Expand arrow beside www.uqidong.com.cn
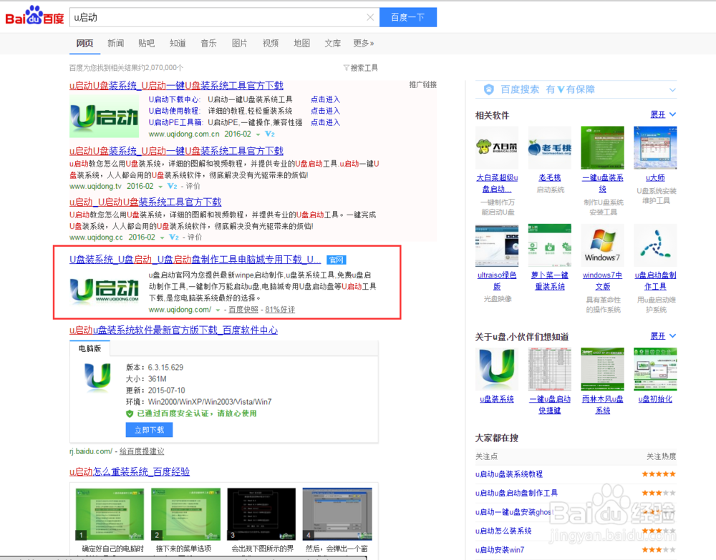The height and width of the screenshot is (560, 716). point(258,134)
